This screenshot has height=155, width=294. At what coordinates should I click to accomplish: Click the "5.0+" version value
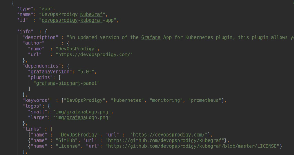click(86, 72)
